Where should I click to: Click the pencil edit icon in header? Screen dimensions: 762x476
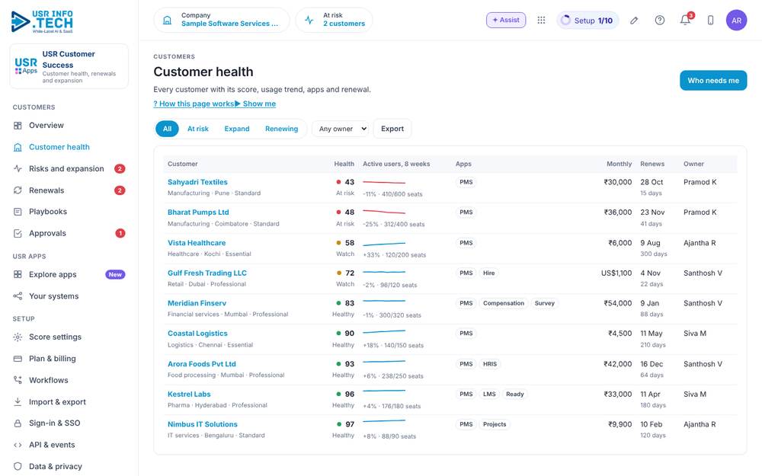point(634,21)
